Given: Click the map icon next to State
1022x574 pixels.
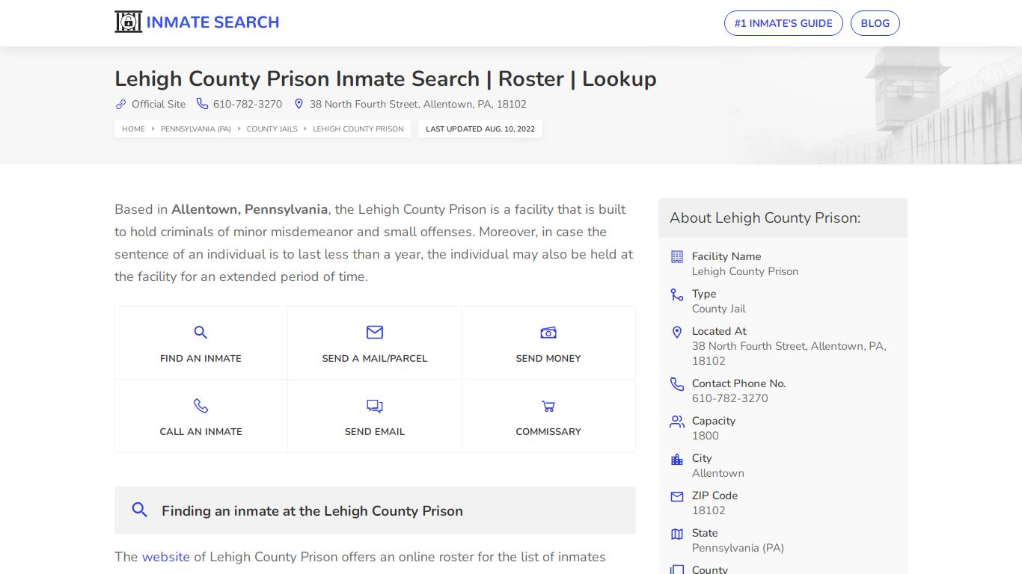Looking at the screenshot, I should 677,534.
